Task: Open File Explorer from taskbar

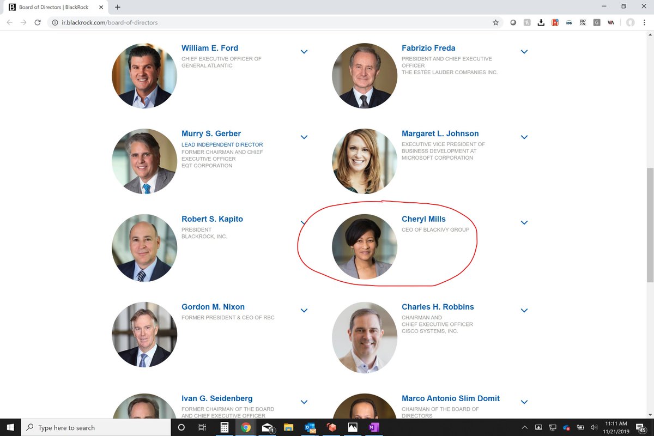Action: [289, 427]
